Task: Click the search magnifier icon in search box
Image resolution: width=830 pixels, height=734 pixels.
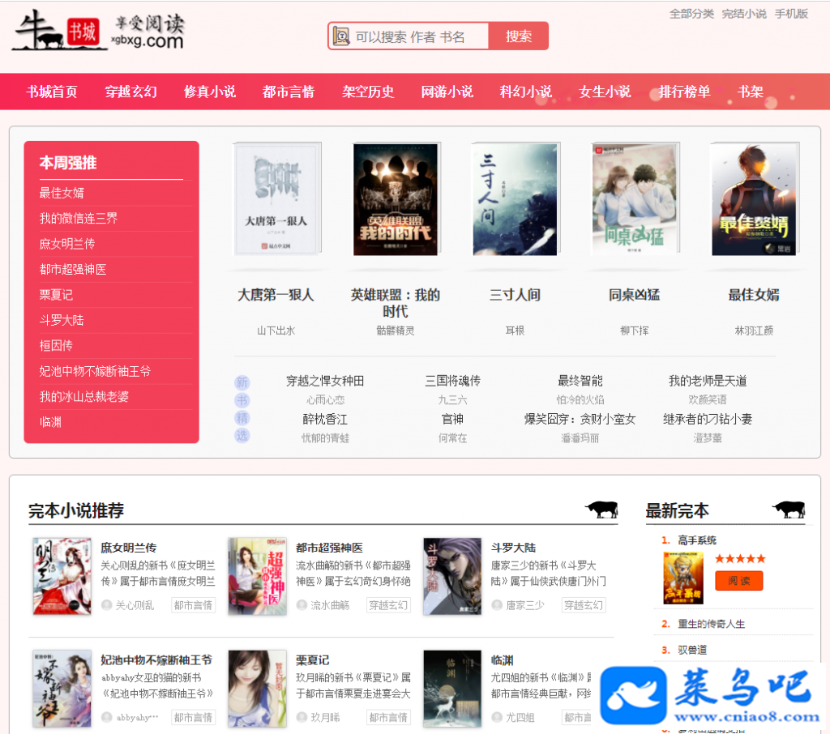Action: click(341, 36)
